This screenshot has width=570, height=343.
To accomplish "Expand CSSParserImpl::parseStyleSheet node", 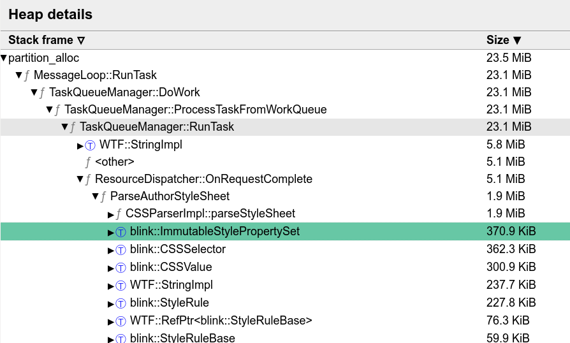I will pyautogui.click(x=111, y=215).
